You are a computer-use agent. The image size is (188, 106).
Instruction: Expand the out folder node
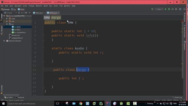pyautogui.click(x=7, y=21)
